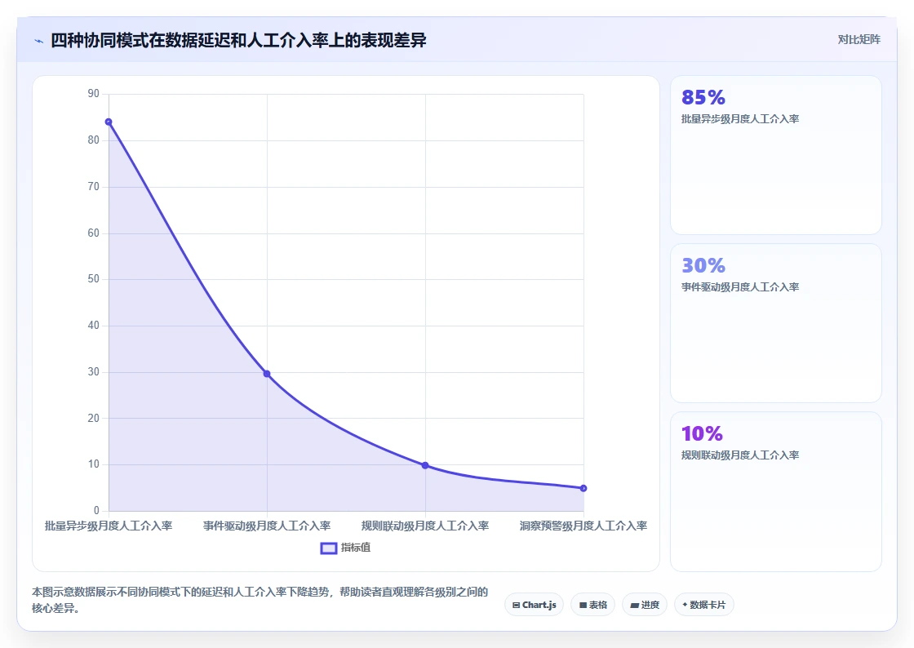Screen dimensions: 914x648
Task: Click the card title 四种协同模式在数据延迟和人工介入率上的表现差异
Action: coord(238,40)
